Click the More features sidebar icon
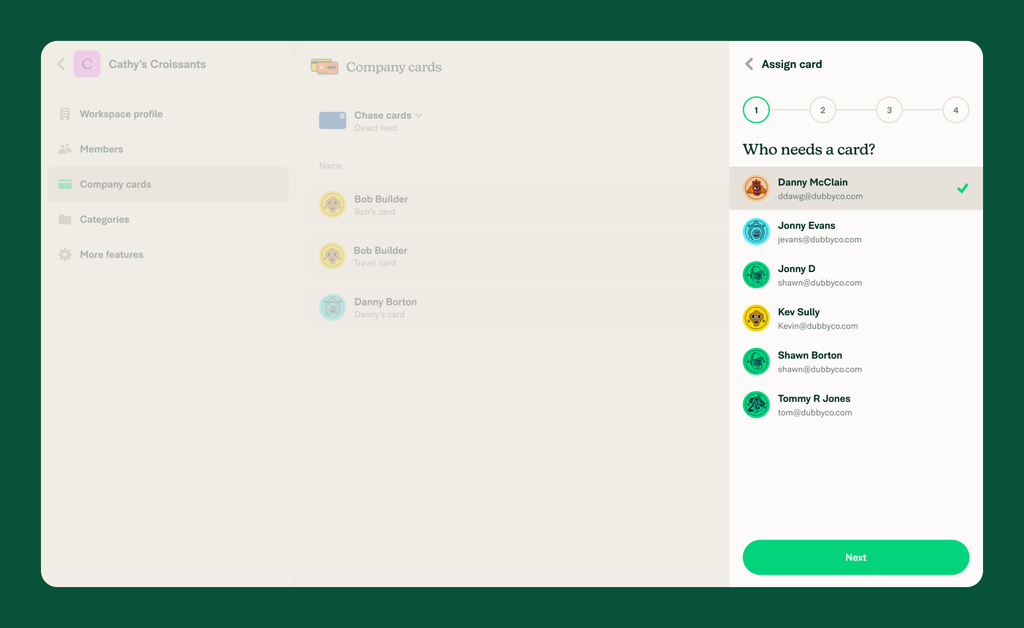Image resolution: width=1024 pixels, height=628 pixels. click(65, 254)
